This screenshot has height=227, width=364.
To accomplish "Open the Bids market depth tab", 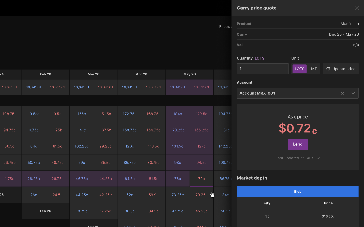I will [x=297, y=192].
